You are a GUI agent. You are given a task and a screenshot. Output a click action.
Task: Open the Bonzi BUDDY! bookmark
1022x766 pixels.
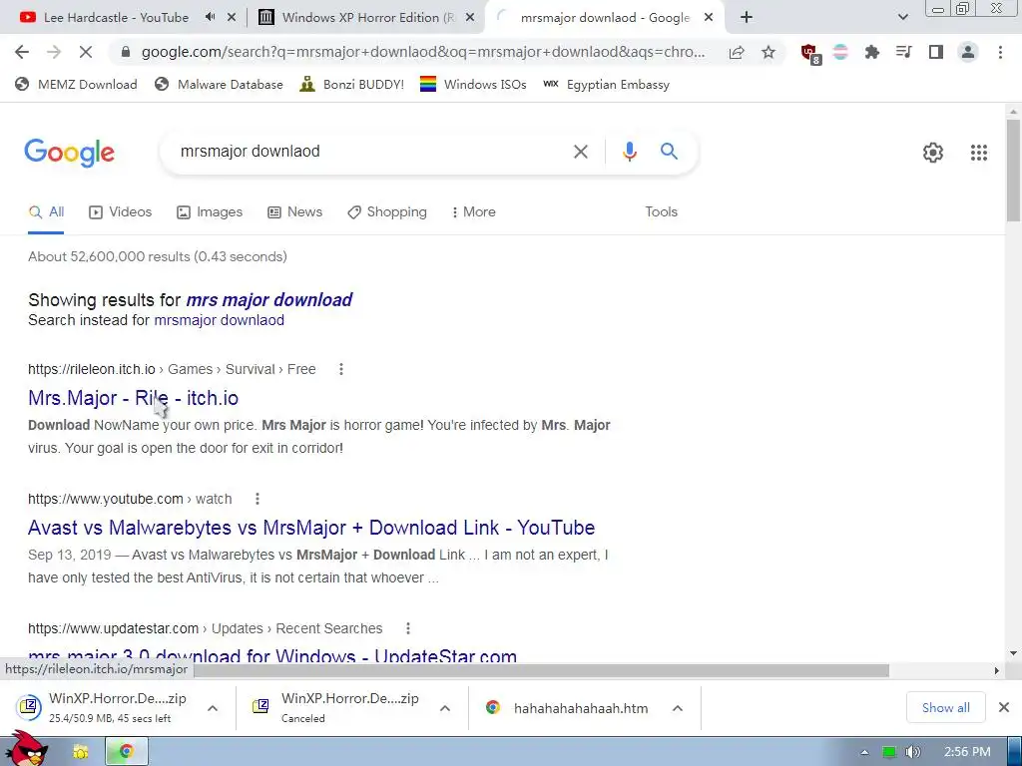click(352, 85)
